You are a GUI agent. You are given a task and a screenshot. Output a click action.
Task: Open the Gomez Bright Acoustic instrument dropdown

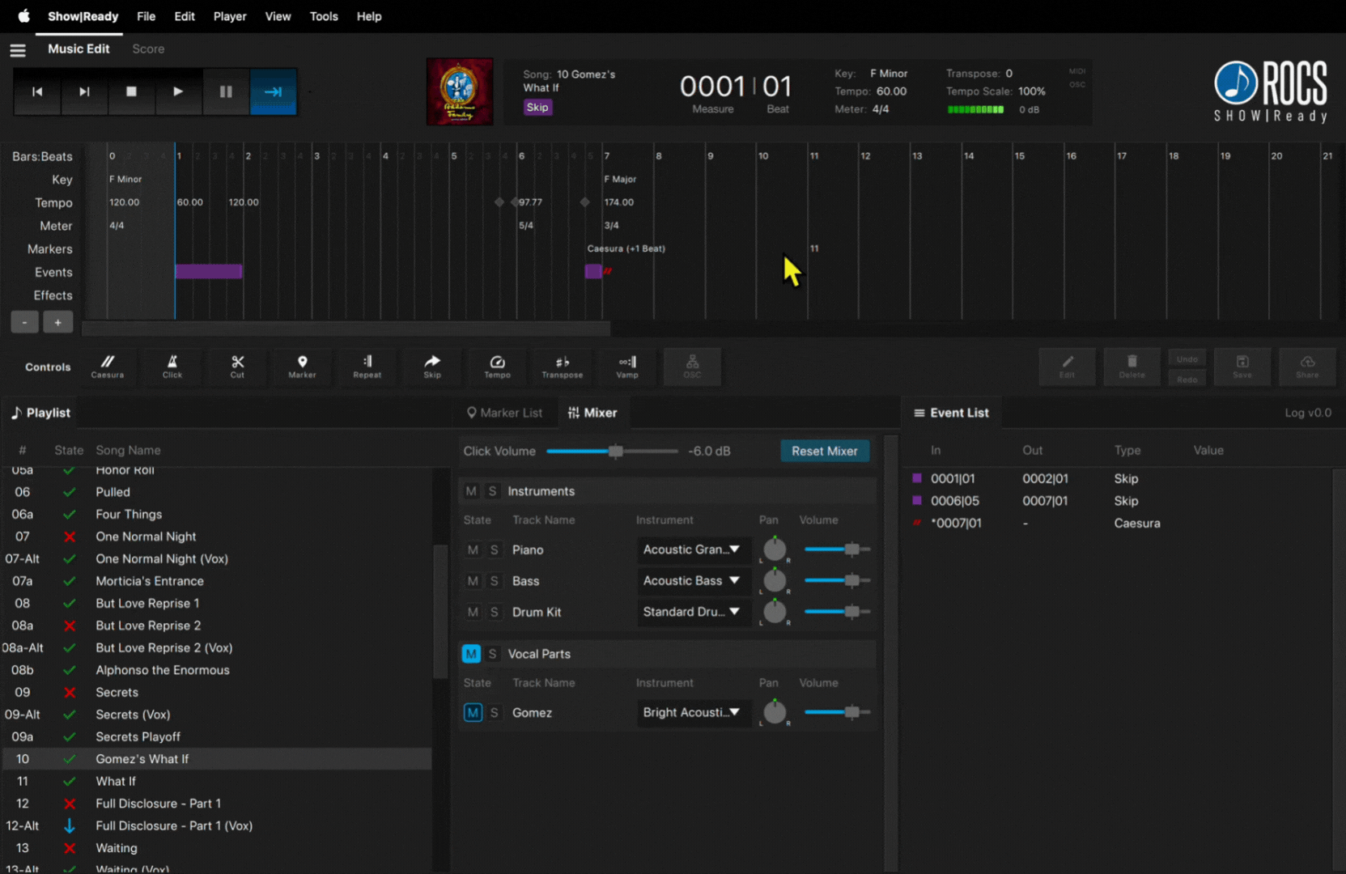point(692,712)
